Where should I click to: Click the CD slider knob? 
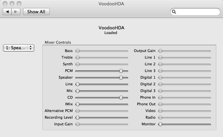click(121, 97)
